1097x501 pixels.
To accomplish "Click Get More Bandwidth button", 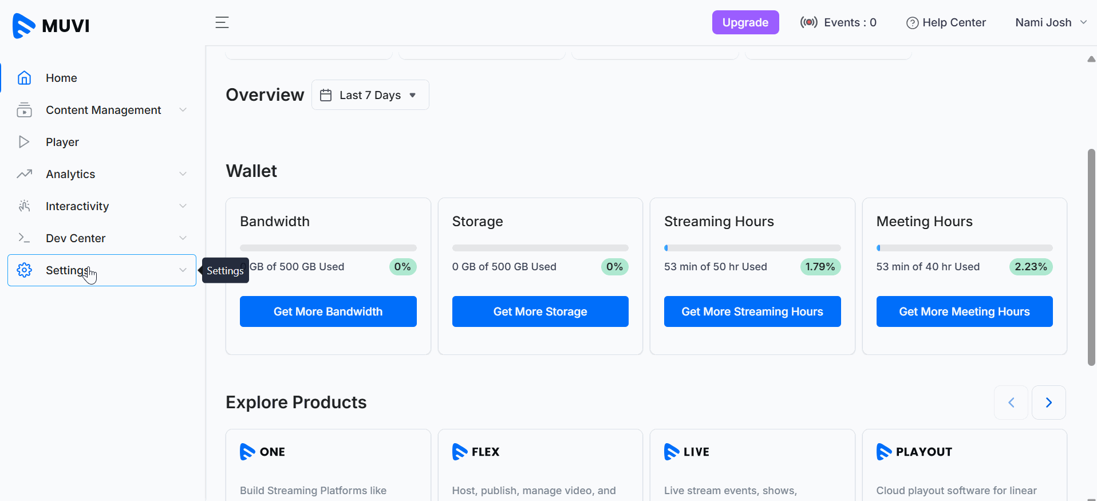I will pos(328,311).
